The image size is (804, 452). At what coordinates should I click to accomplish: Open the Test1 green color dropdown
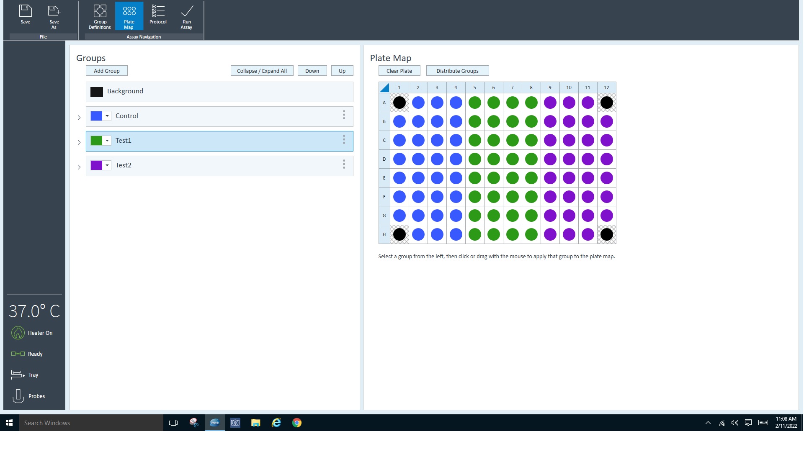tap(107, 141)
